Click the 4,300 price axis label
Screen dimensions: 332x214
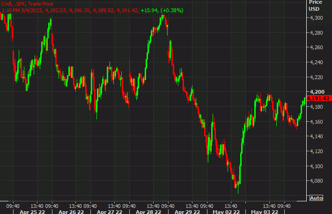point(317,18)
